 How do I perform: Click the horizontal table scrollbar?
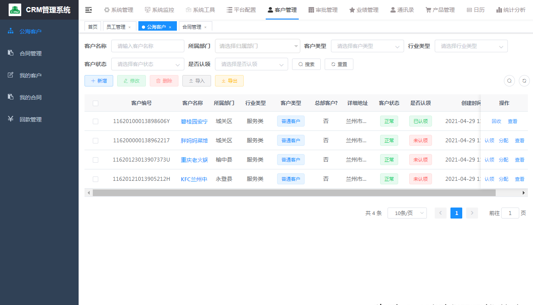click(x=294, y=193)
